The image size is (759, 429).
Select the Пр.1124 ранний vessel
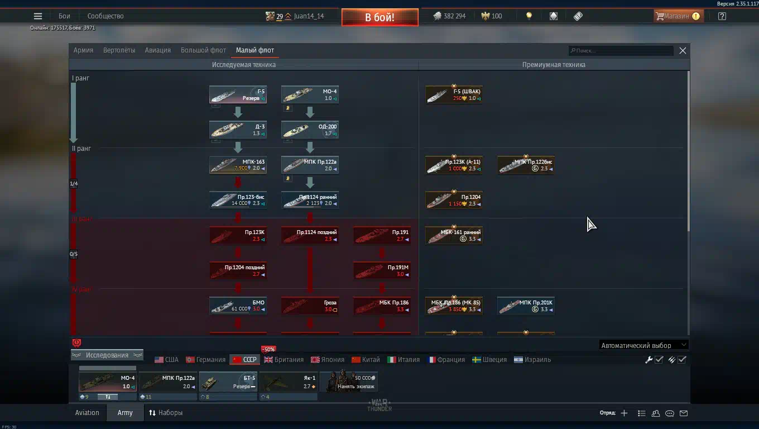click(310, 200)
